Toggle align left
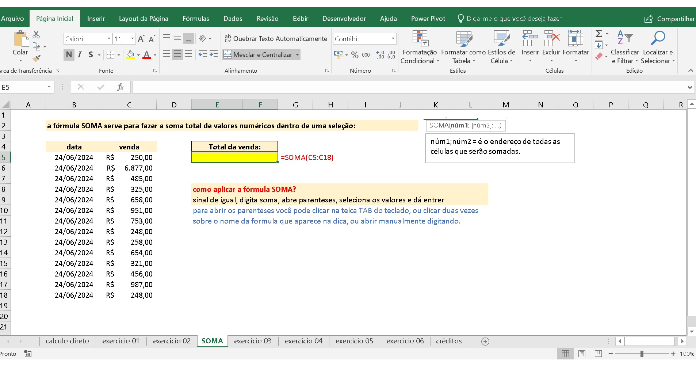Screen dimensions: 696x366 click(167, 55)
